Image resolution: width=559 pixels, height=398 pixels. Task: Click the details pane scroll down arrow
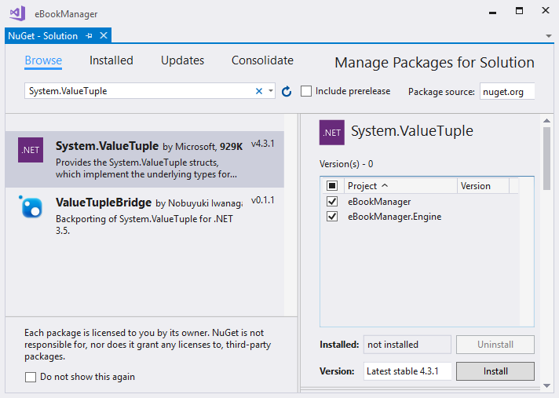pos(546,385)
